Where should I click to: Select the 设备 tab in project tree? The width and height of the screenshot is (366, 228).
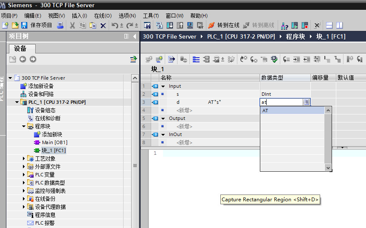(x=22, y=48)
